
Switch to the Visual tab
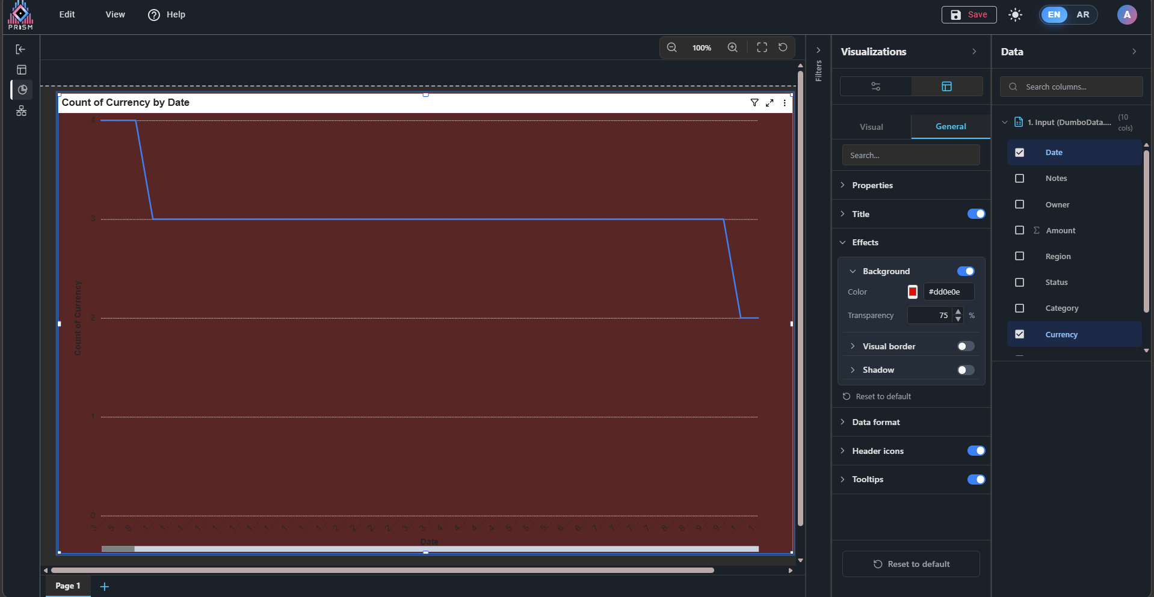pyautogui.click(x=871, y=127)
